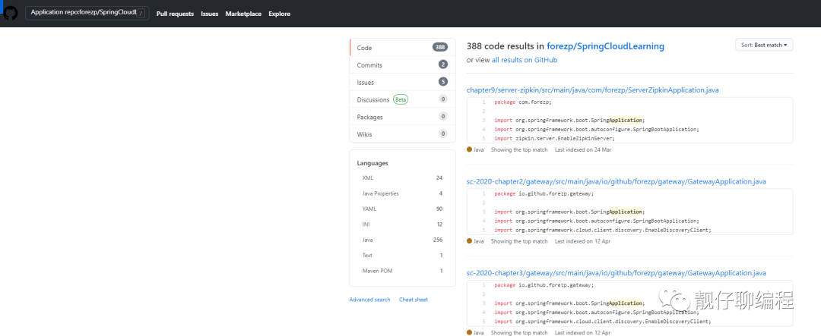Click the Beta label next to Discussions
Viewport: 821px width, 336px height.
click(401, 99)
